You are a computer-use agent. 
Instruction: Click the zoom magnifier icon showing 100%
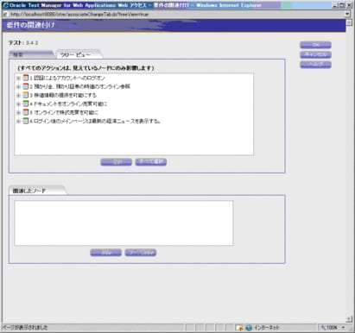coord(323,327)
